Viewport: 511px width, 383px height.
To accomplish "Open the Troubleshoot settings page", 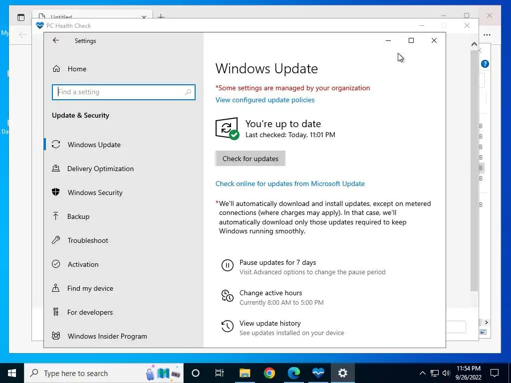I will [x=88, y=240].
